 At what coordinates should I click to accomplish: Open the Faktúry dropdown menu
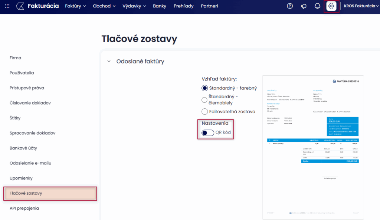click(x=75, y=6)
